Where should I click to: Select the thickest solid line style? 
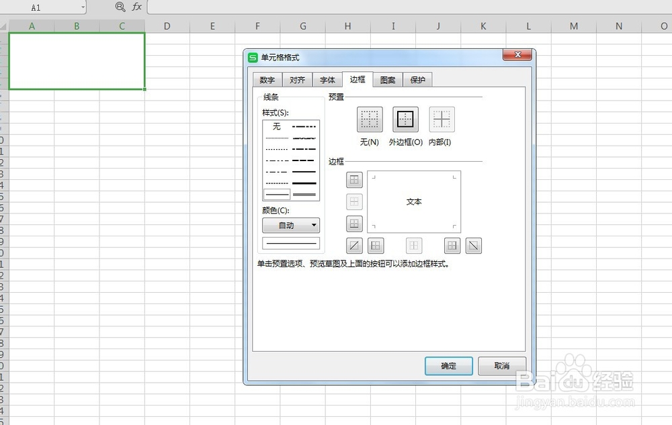(x=304, y=183)
